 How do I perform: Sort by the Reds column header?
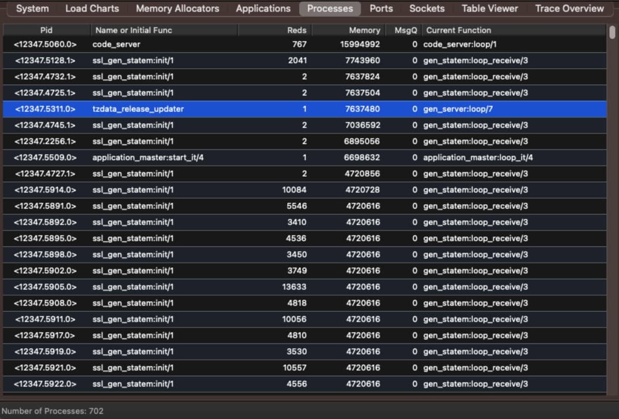pos(275,30)
